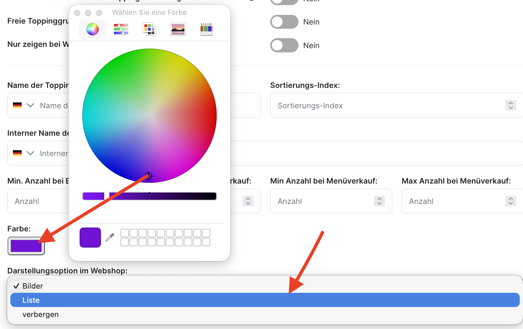The height and width of the screenshot is (329, 523).
Task: Switch to color sliders picker tab
Action: coord(121,29)
